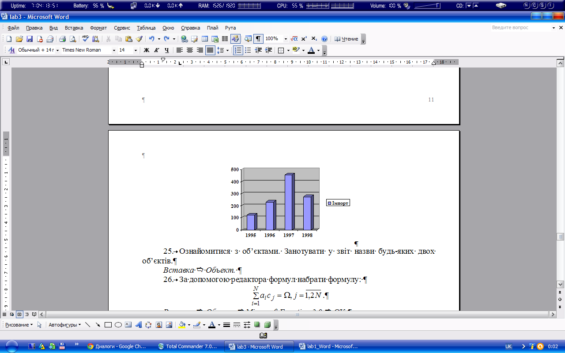The height and width of the screenshot is (353, 565).
Task: Toggle Italic (К) formatting
Action: click(156, 50)
